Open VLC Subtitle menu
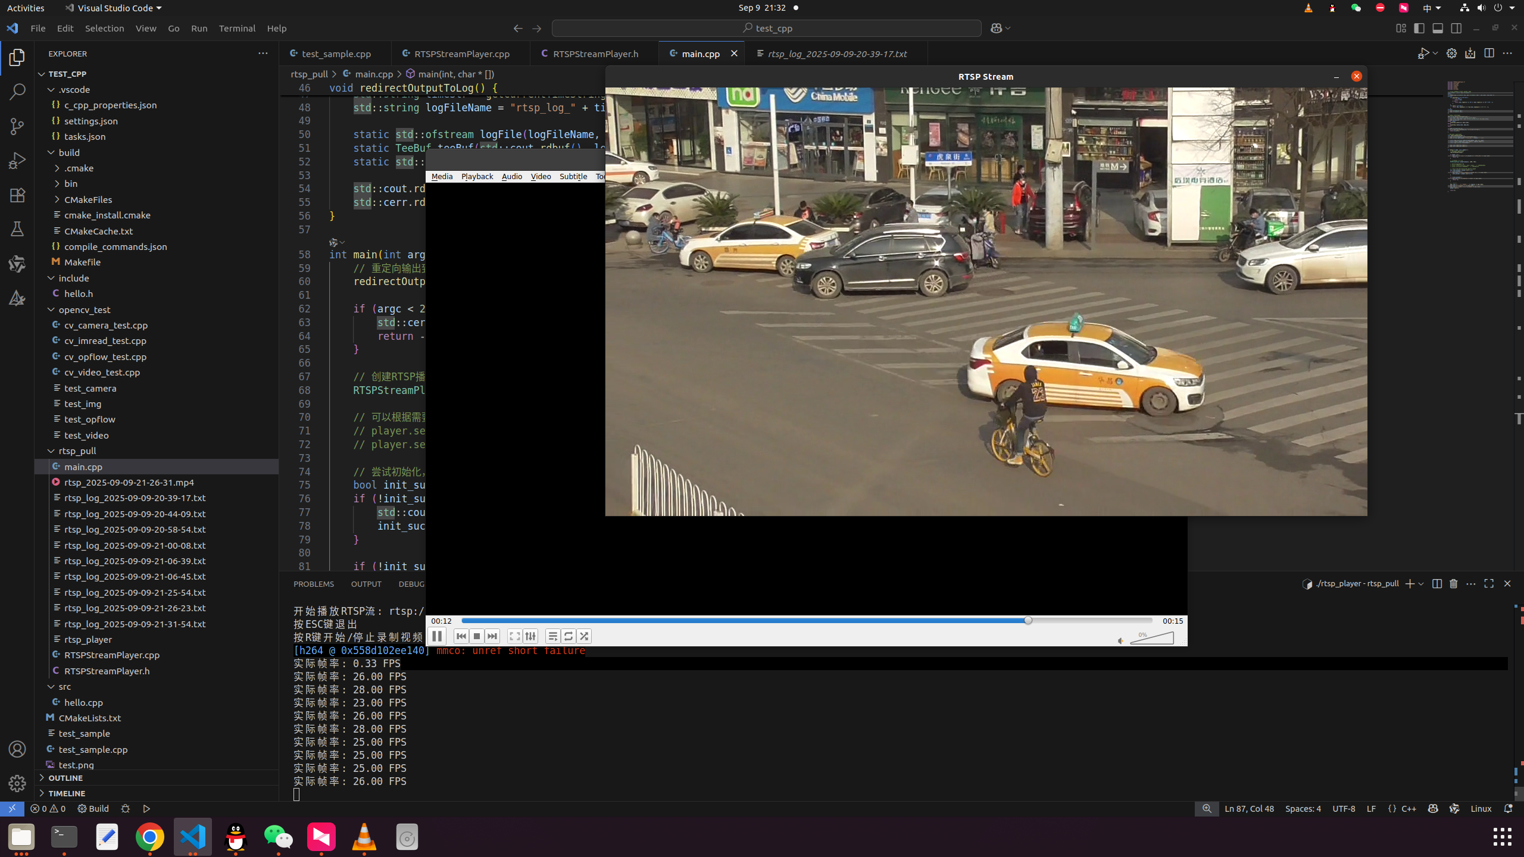Image resolution: width=1524 pixels, height=857 pixels. point(573,176)
